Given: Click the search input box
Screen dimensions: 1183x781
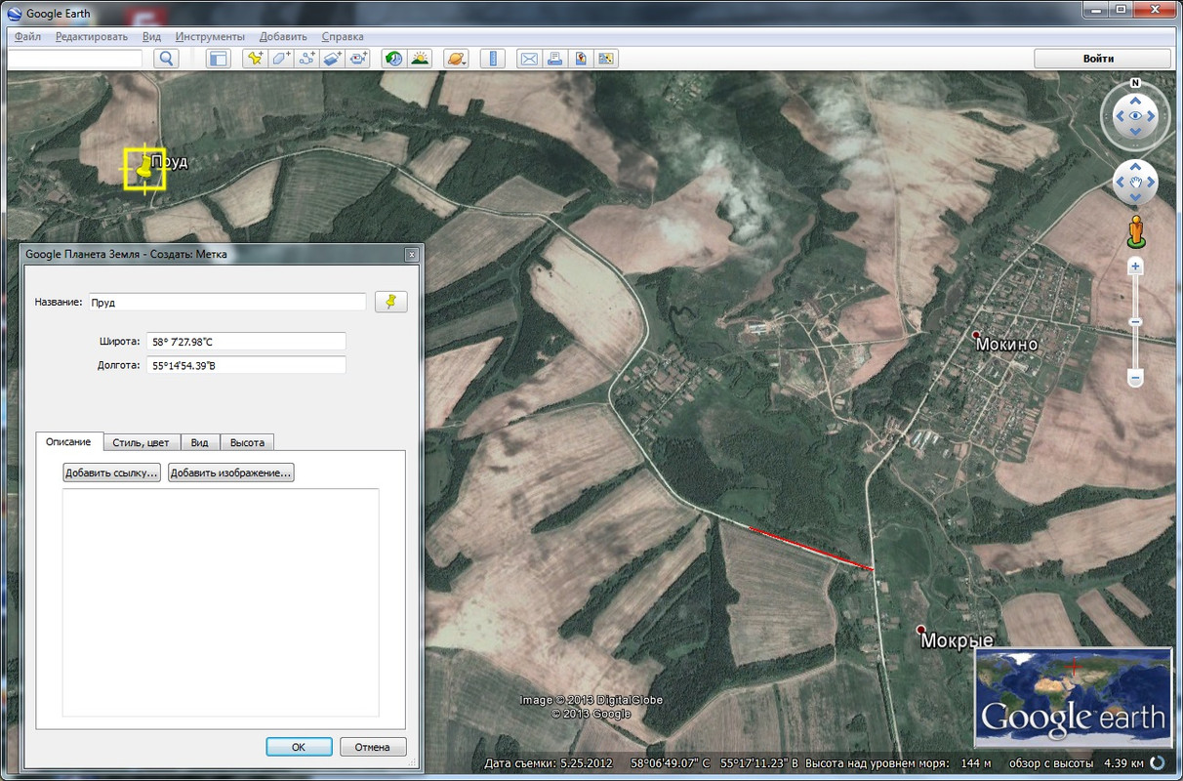Looking at the screenshot, I should click(75, 59).
